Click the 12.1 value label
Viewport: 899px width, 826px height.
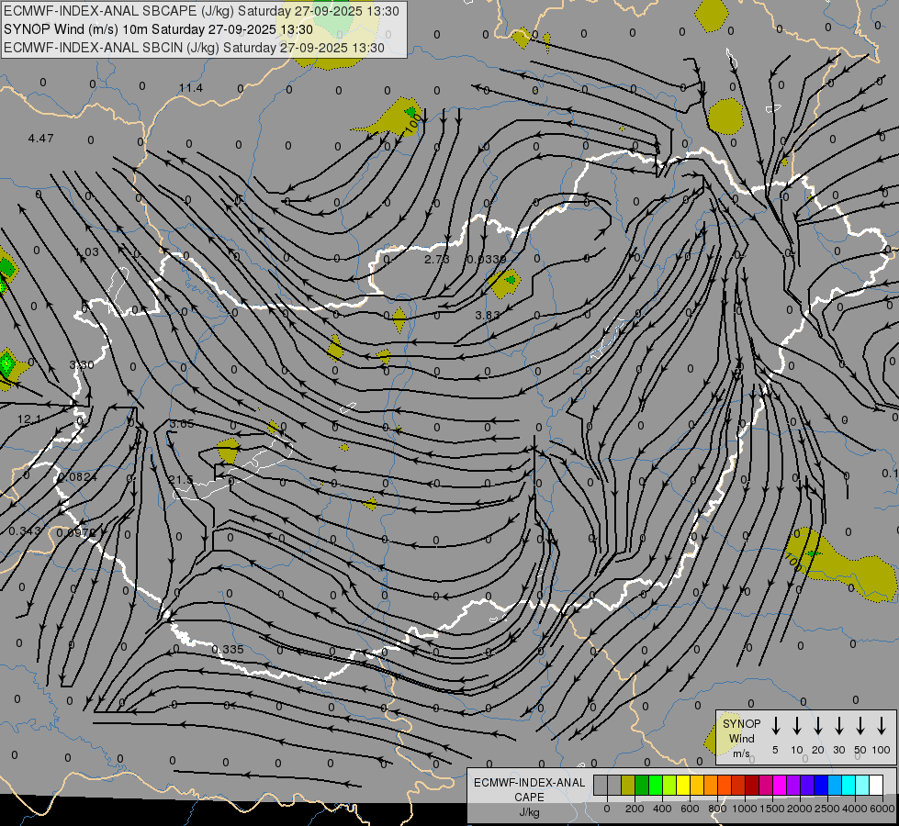(28, 419)
